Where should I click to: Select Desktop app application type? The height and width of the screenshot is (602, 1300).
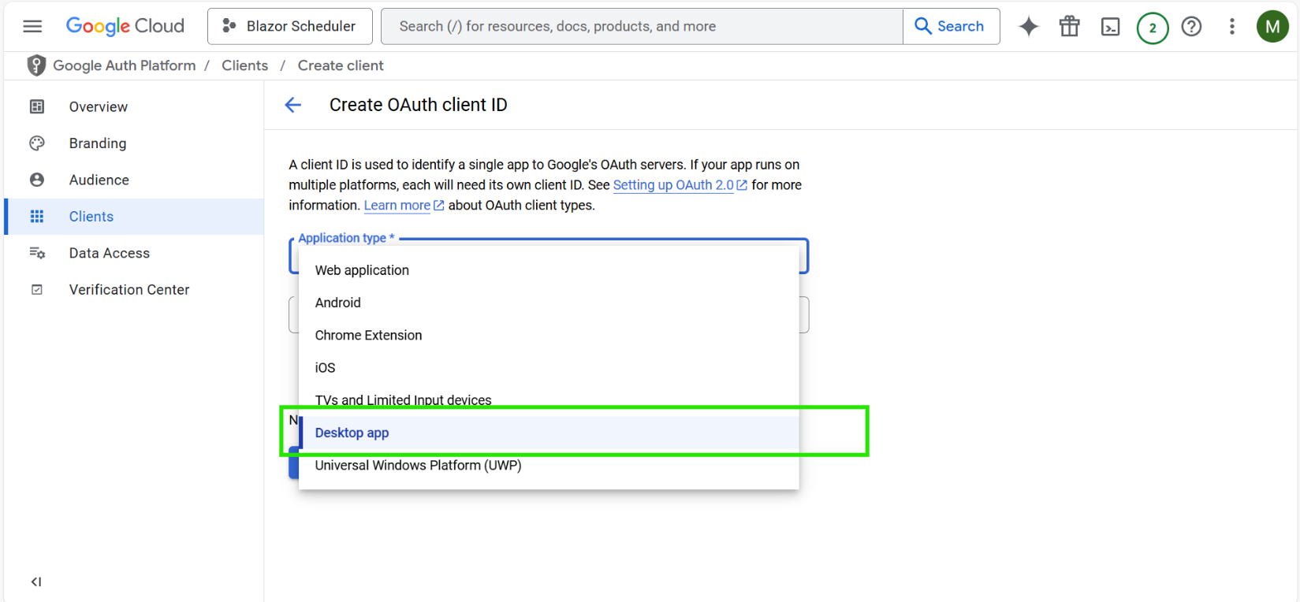(549, 433)
